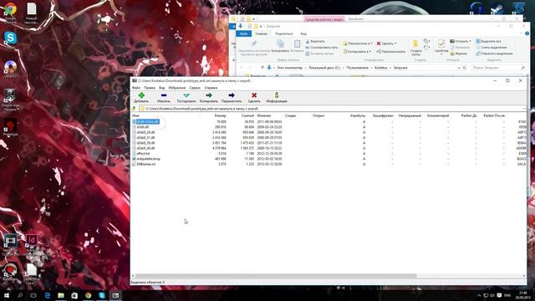Click the Копировать ribbon icon in Explorer
Screen dimensions: 535x301
click(x=281, y=43)
